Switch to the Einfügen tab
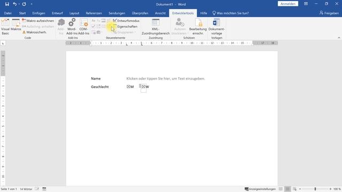 (38, 13)
